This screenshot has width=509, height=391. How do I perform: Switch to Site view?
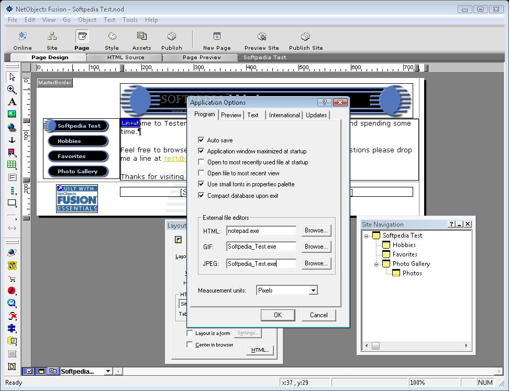click(x=52, y=40)
